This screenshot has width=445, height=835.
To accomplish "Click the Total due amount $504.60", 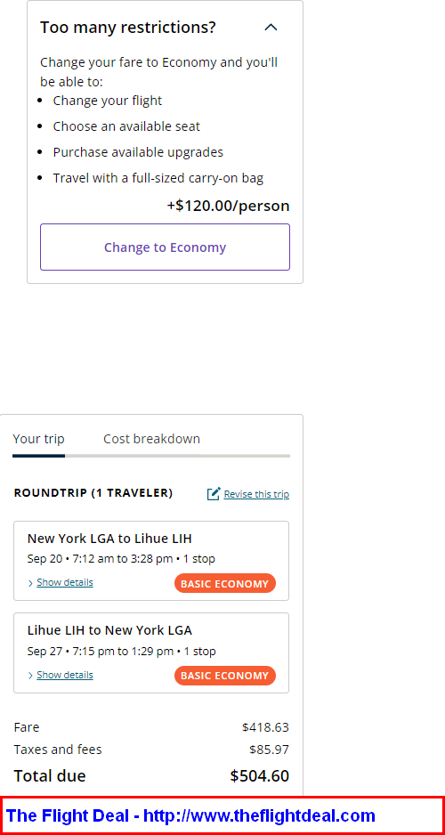I will pos(260,776).
